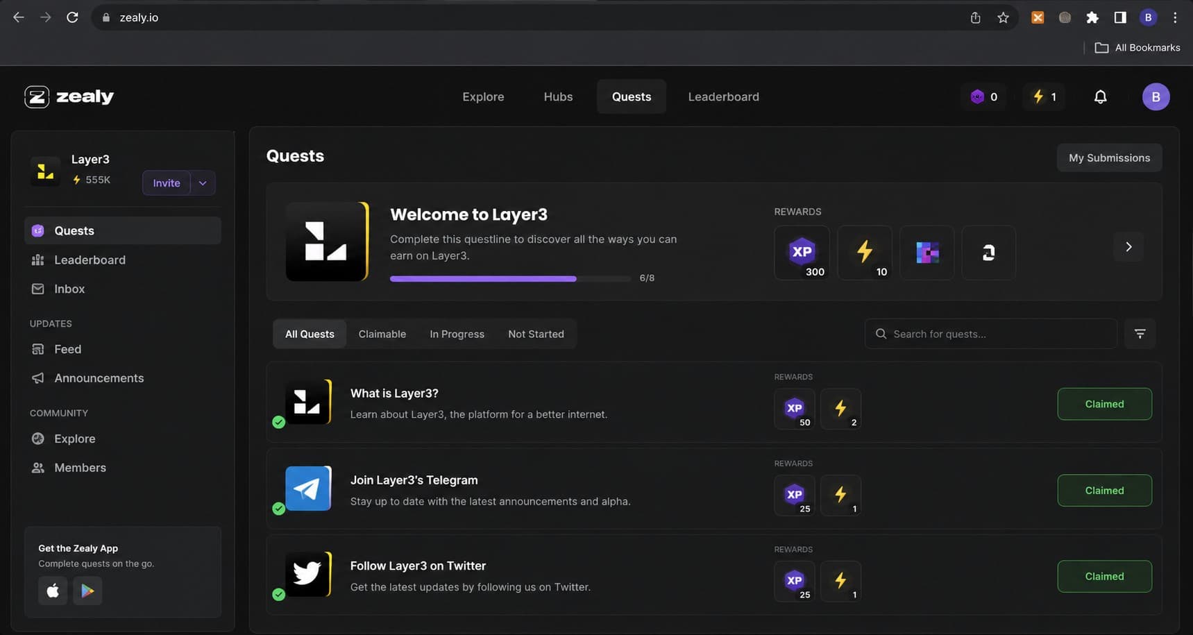The height and width of the screenshot is (635, 1193).
Task: Bookmark this page with the star icon
Action: [1003, 17]
